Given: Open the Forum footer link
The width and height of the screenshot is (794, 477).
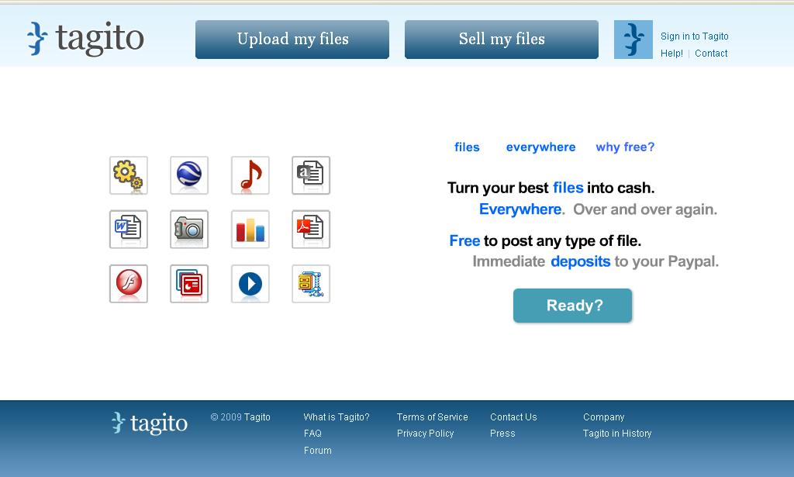Looking at the screenshot, I should (317, 450).
